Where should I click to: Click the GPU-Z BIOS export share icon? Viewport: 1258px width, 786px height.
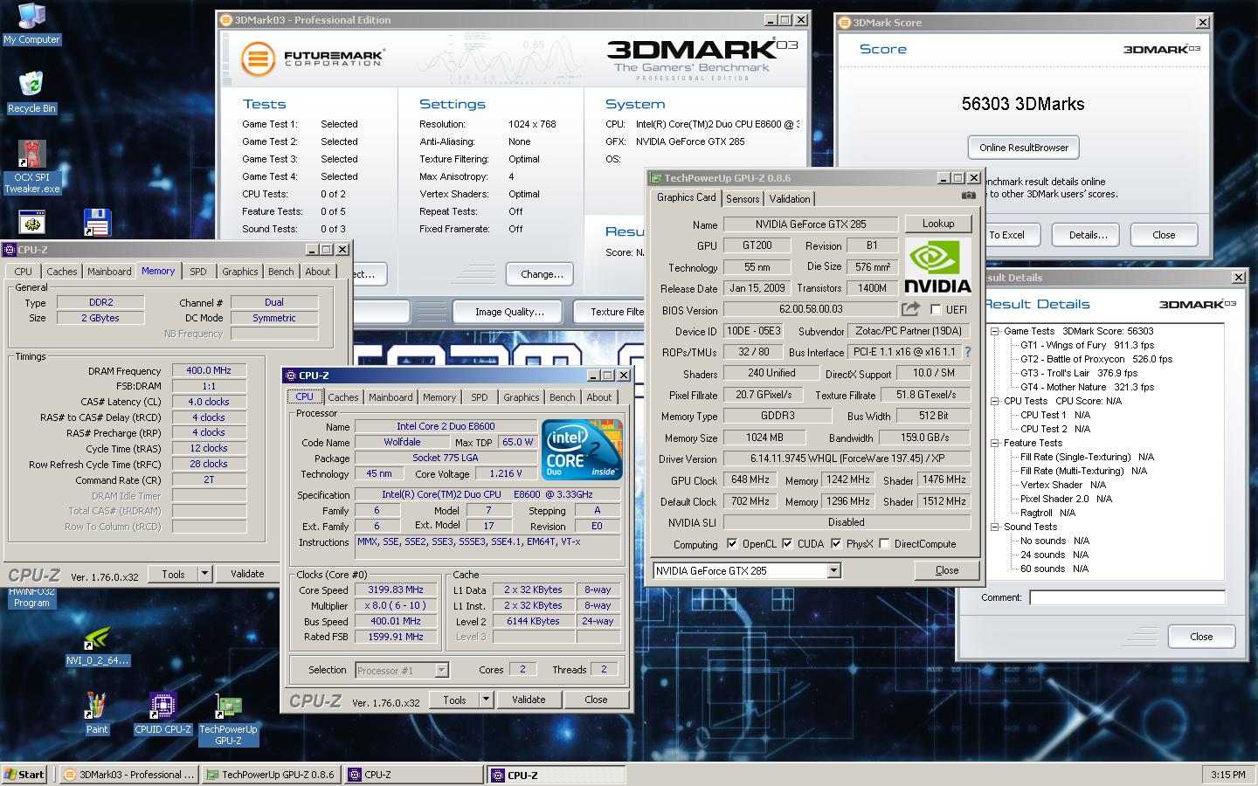pos(910,309)
